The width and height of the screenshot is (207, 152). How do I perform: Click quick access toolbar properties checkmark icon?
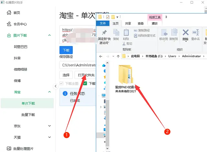[108, 17]
